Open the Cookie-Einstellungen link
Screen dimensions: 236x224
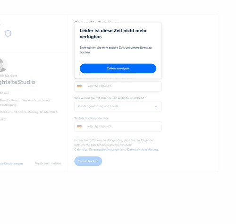(11, 164)
